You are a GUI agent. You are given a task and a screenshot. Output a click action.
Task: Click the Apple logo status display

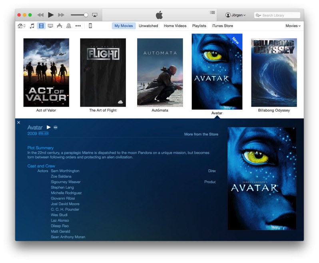[x=159, y=15]
